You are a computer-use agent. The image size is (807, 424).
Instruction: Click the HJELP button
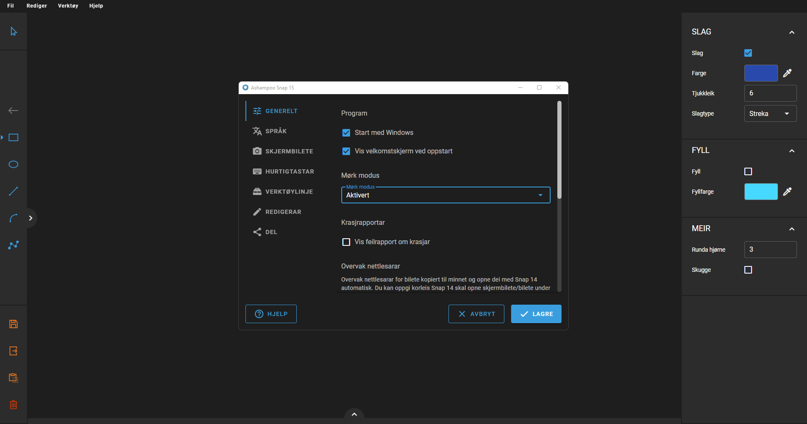point(271,314)
